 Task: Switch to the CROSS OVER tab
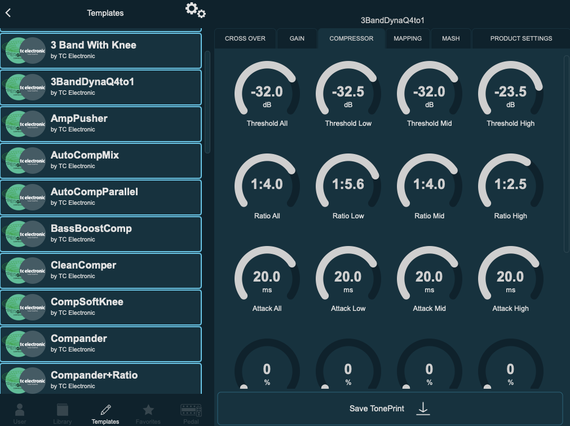(245, 38)
